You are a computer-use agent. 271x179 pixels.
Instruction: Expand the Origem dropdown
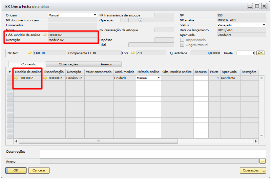[x=95, y=15]
